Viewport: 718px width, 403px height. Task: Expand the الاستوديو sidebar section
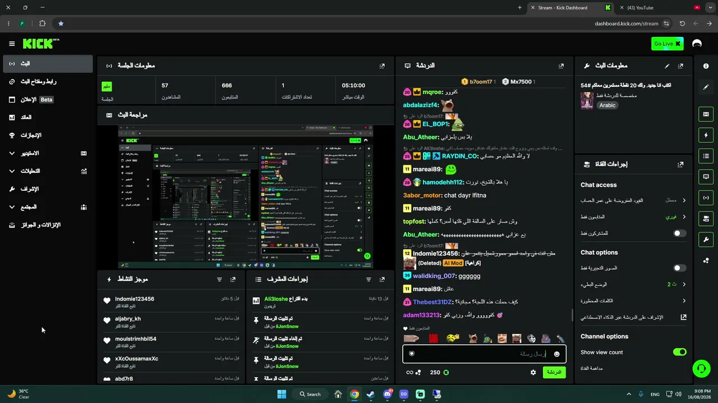click(x=48, y=153)
